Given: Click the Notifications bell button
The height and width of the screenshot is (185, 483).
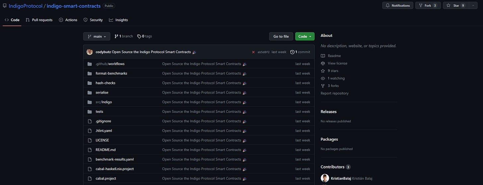Looking at the screenshot, I should coord(398,5).
